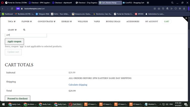Open the WELLNESS menu item
Viewport: 190px width, 107px height.
point(83,22)
